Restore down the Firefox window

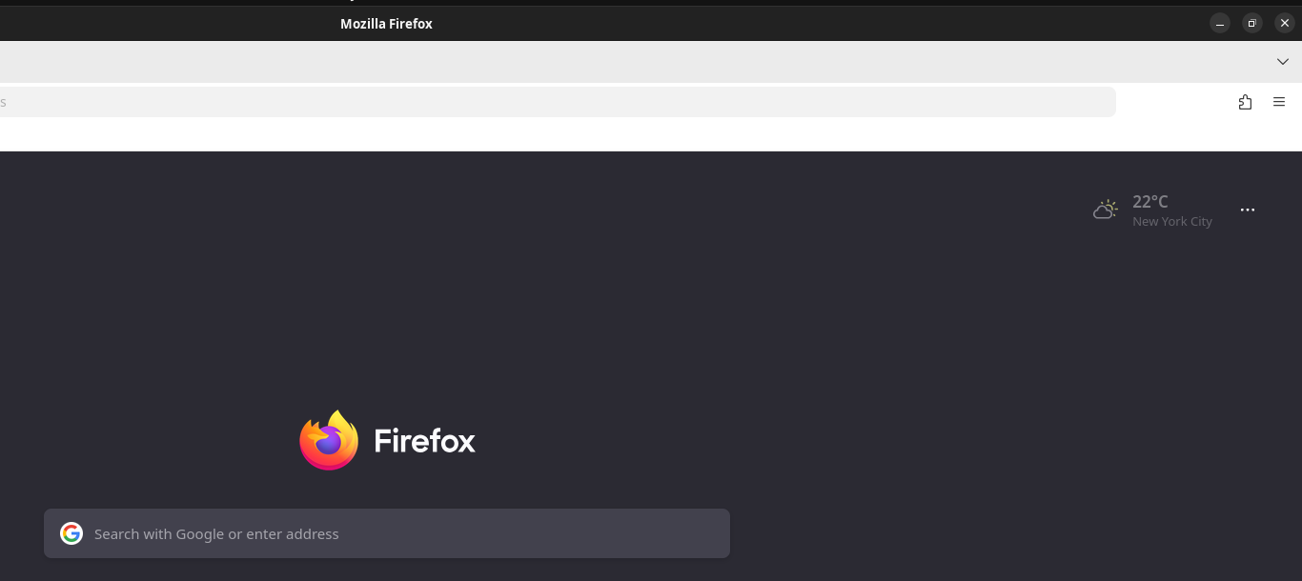(1252, 24)
